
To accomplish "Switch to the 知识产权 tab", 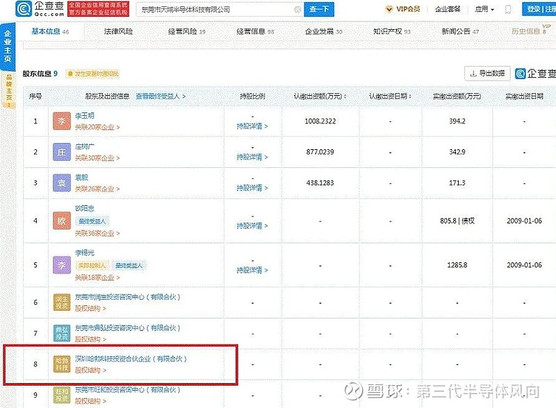I will click(391, 31).
